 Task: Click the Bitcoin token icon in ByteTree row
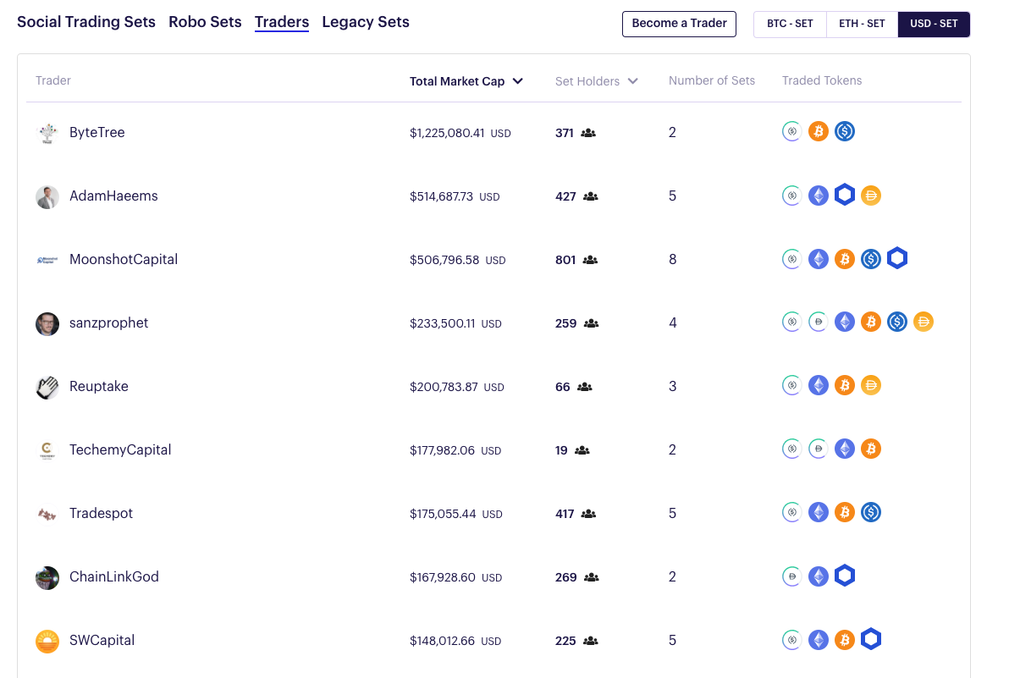pyautogui.click(x=818, y=132)
